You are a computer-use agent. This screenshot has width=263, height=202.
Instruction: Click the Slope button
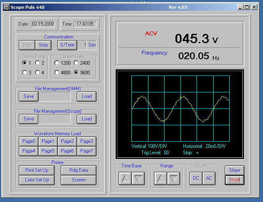[234, 171]
